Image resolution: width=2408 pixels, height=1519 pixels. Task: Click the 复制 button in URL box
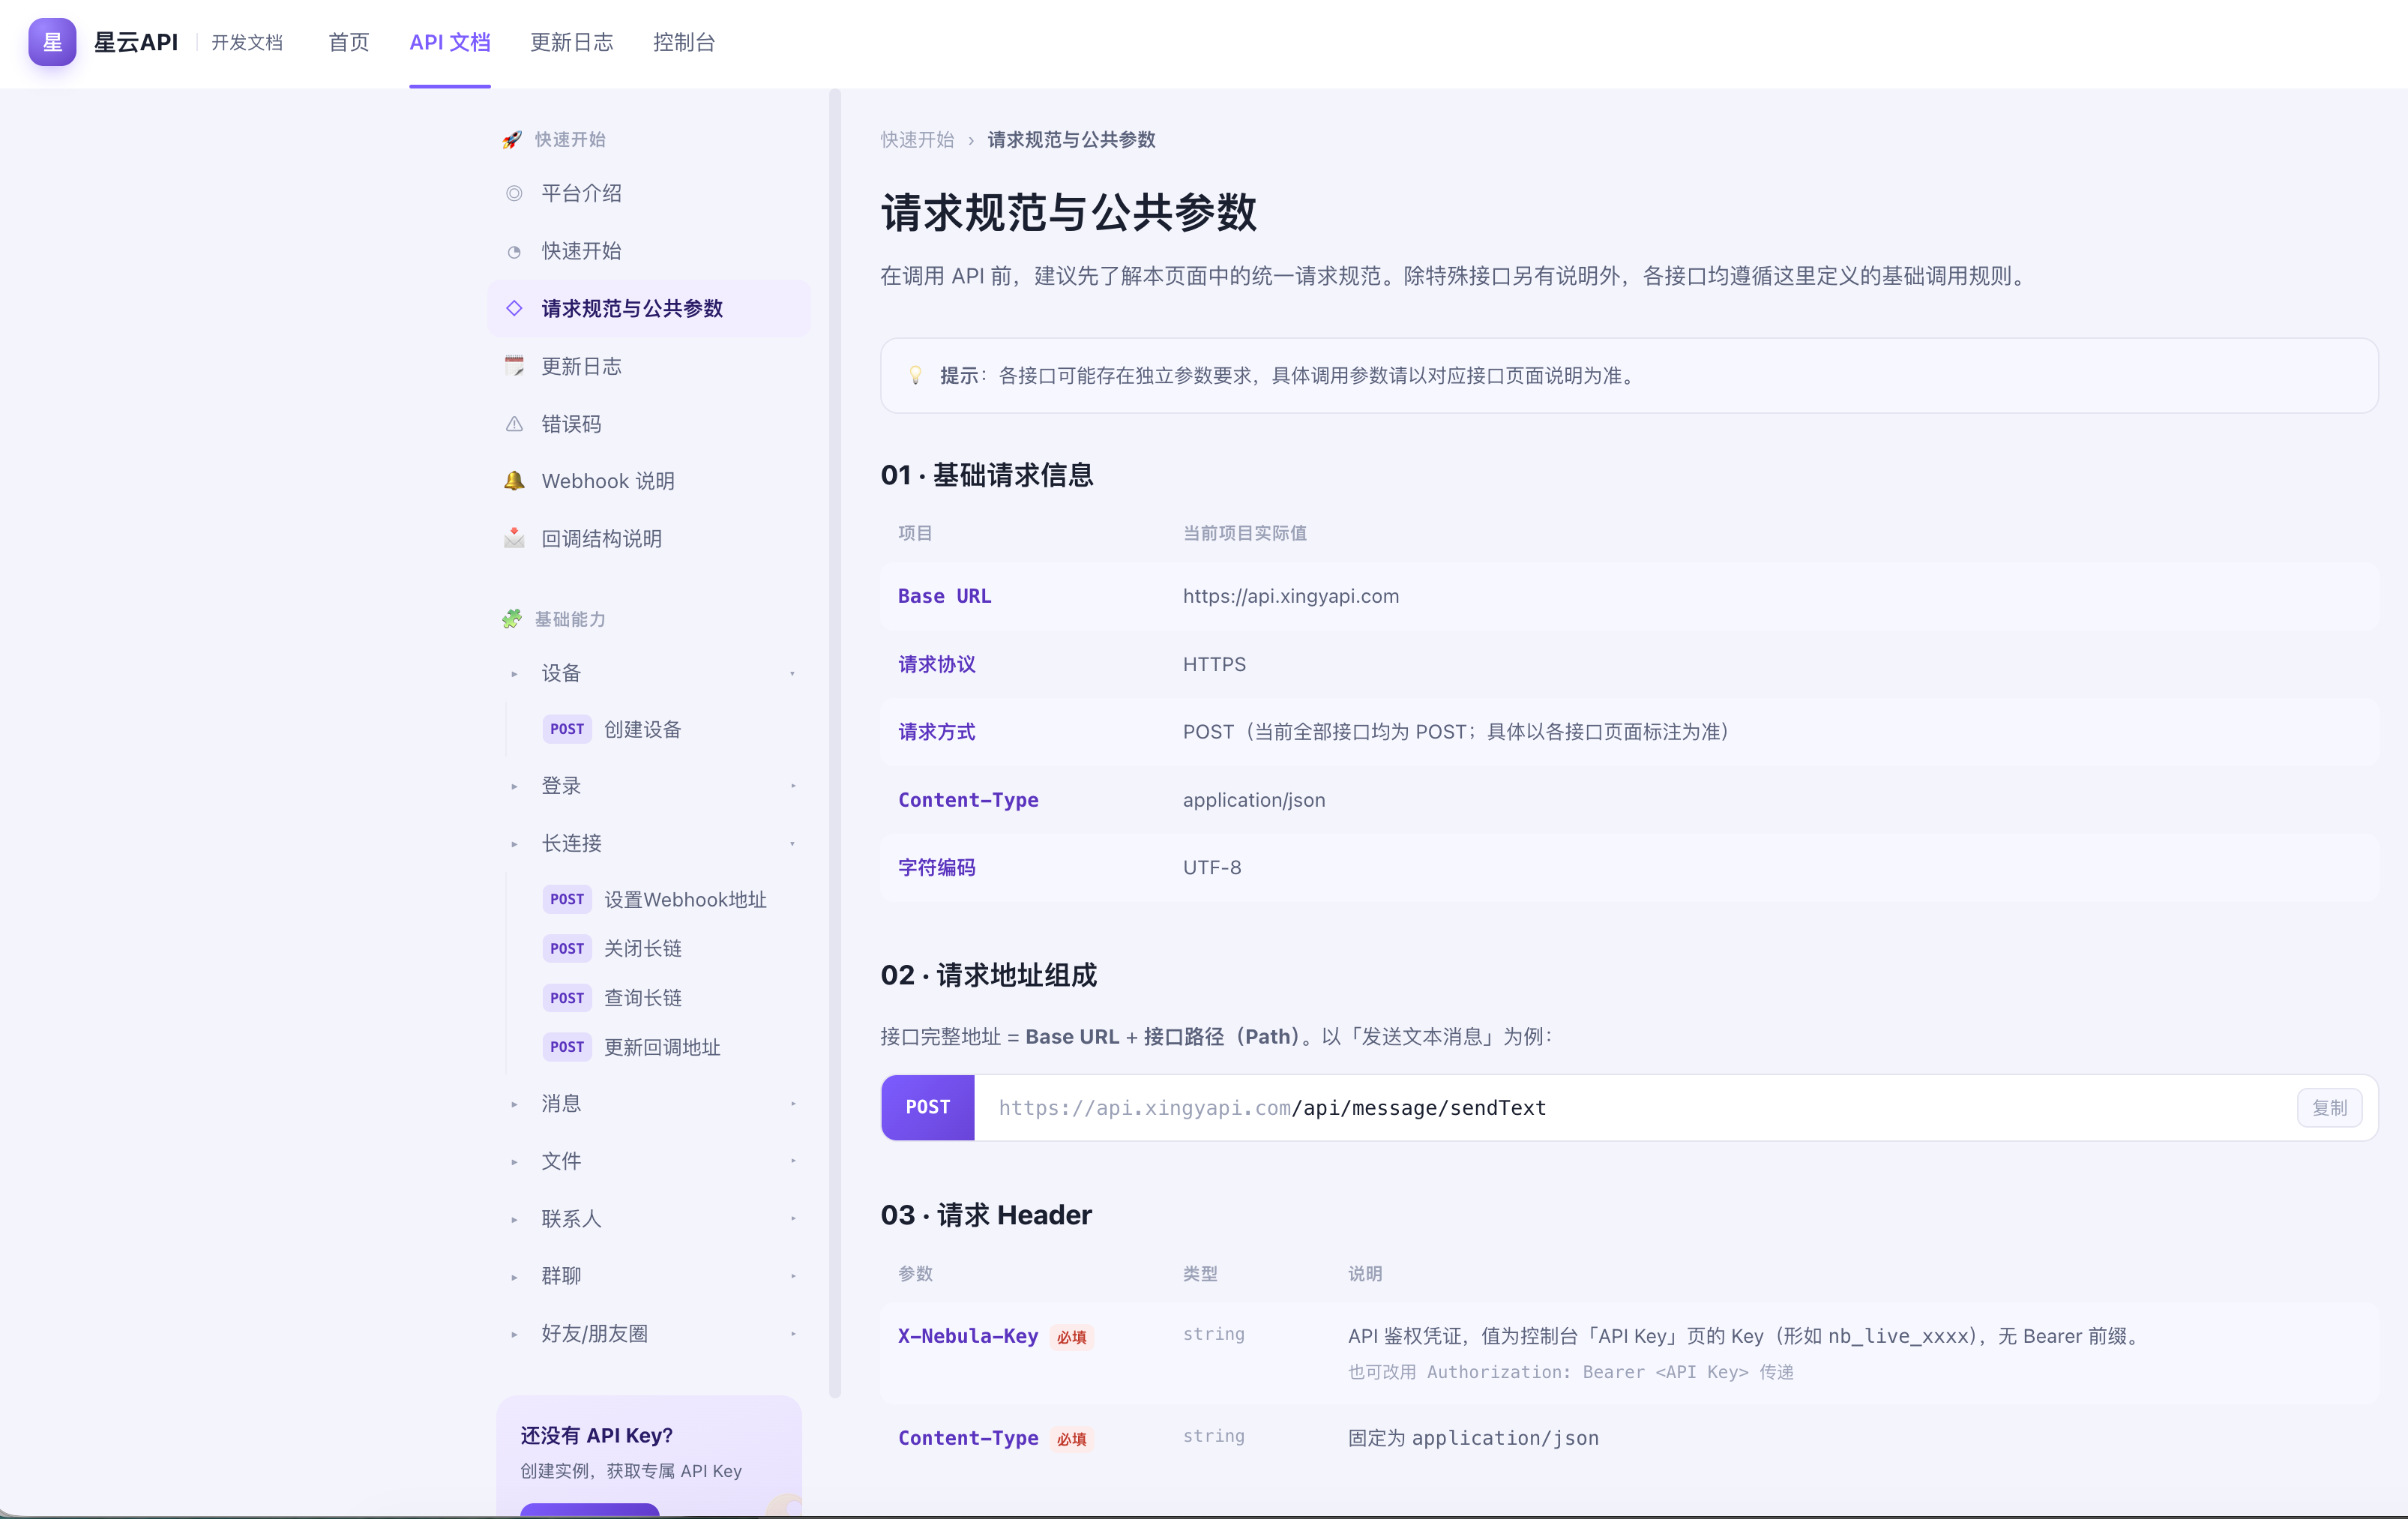tap(2329, 1107)
